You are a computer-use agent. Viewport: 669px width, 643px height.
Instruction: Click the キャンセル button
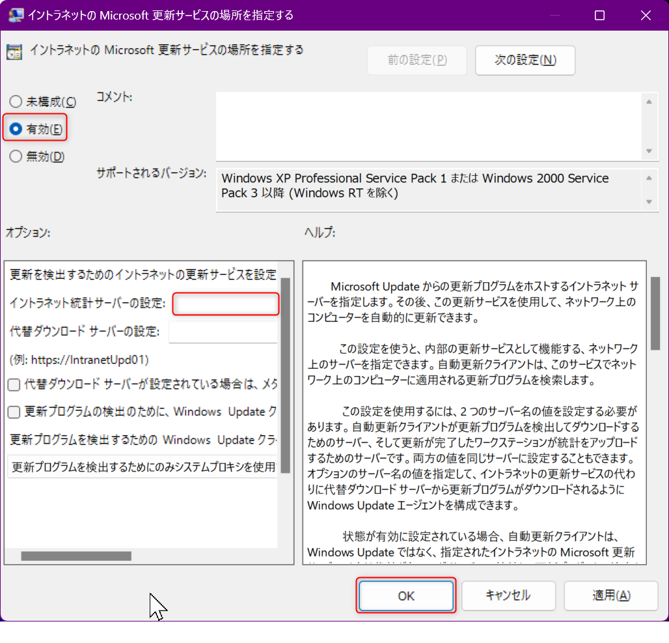point(508,595)
